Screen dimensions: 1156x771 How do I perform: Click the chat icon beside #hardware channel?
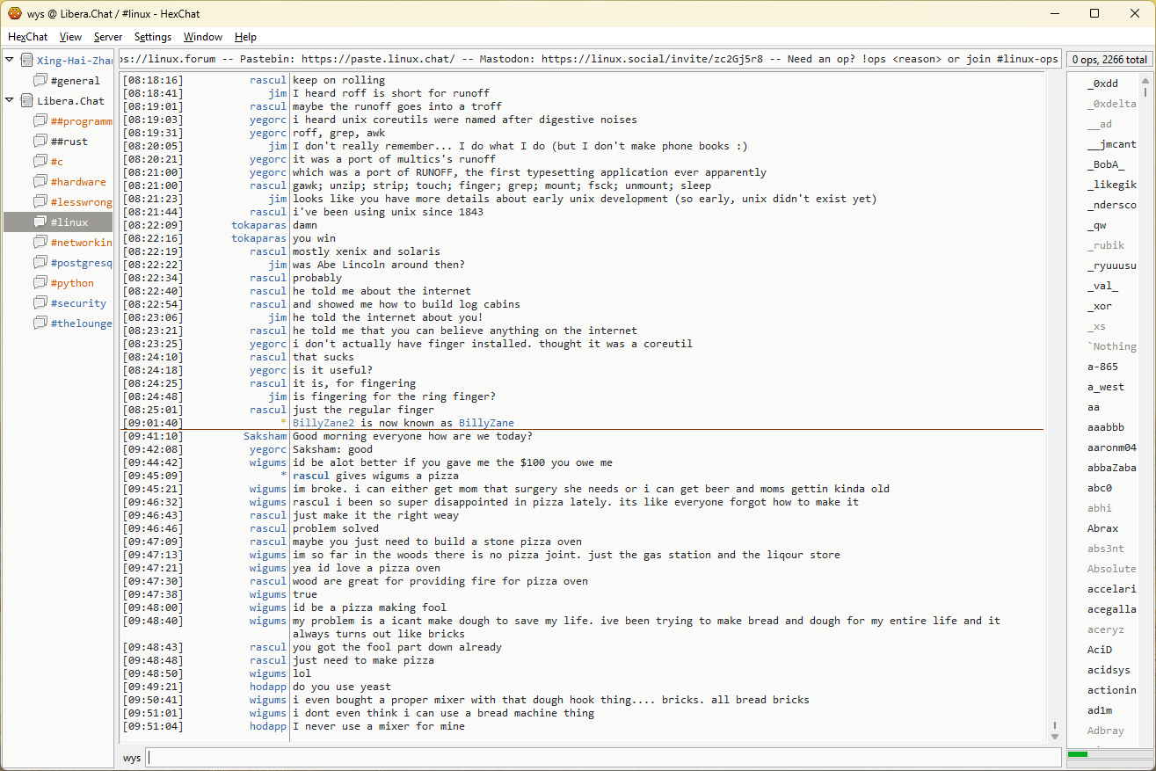click(40, 182)
